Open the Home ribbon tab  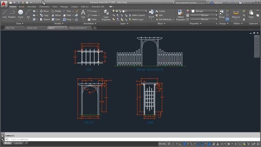[x=13, y=7]
